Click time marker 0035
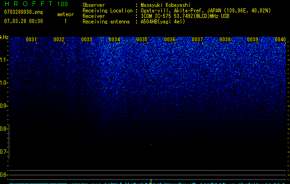 142,40
